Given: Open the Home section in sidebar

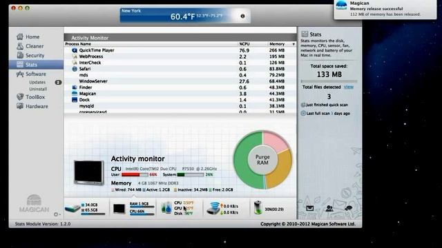Looking at the screenshot, I should (32, 37).
